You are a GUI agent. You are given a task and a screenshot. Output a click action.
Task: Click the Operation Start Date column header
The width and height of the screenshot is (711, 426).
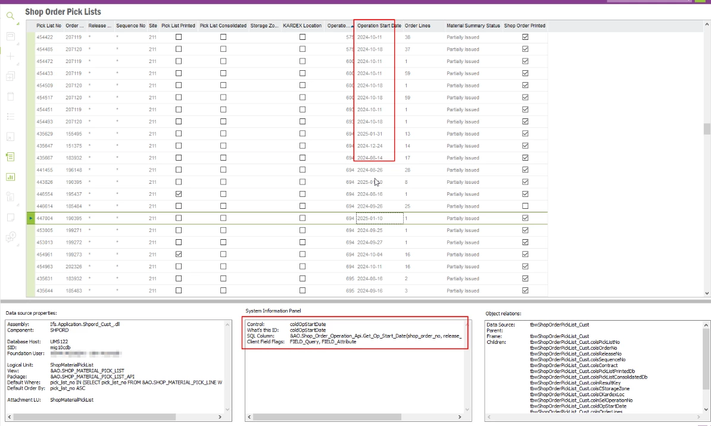[x=379, y=26]
